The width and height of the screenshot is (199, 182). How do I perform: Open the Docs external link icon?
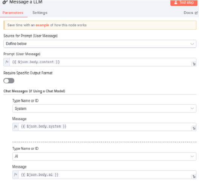[x=196, y=13]
